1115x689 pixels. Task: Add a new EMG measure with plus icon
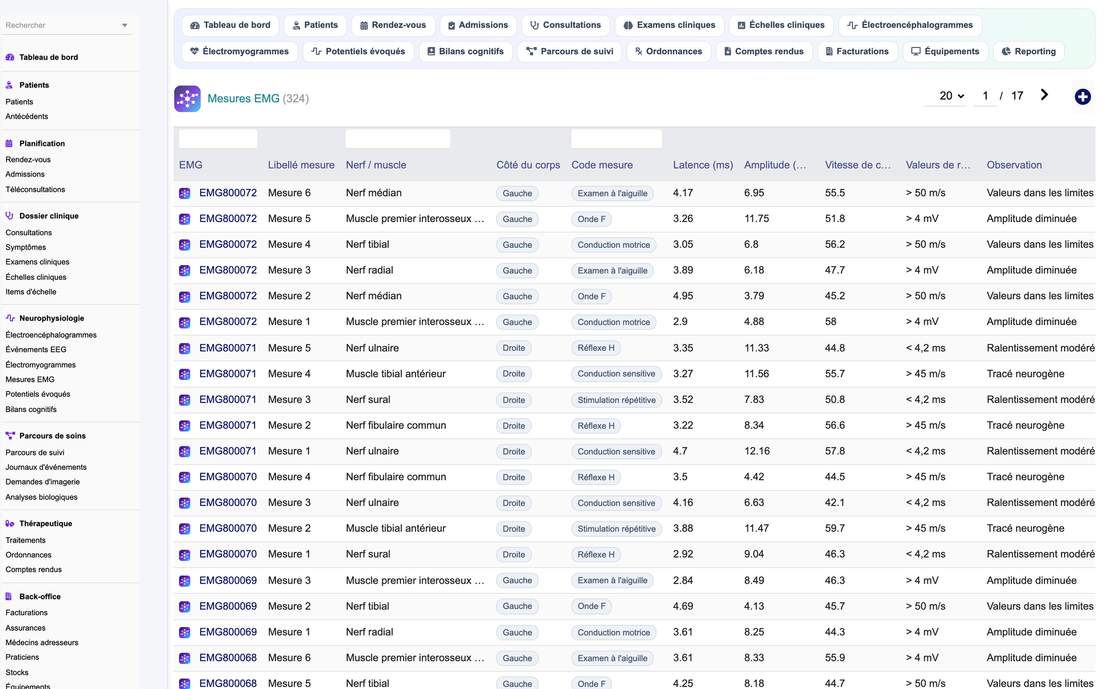pyautogui.click(x=1082, y=97)
